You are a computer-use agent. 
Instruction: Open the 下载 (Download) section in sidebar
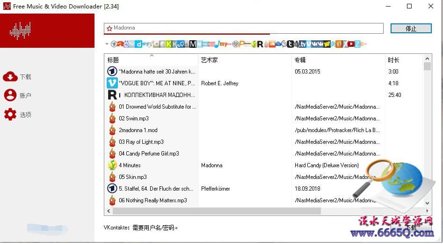click(17, 77)
